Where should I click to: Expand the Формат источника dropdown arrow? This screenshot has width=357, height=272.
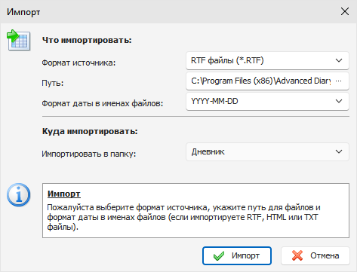(339, 60)
